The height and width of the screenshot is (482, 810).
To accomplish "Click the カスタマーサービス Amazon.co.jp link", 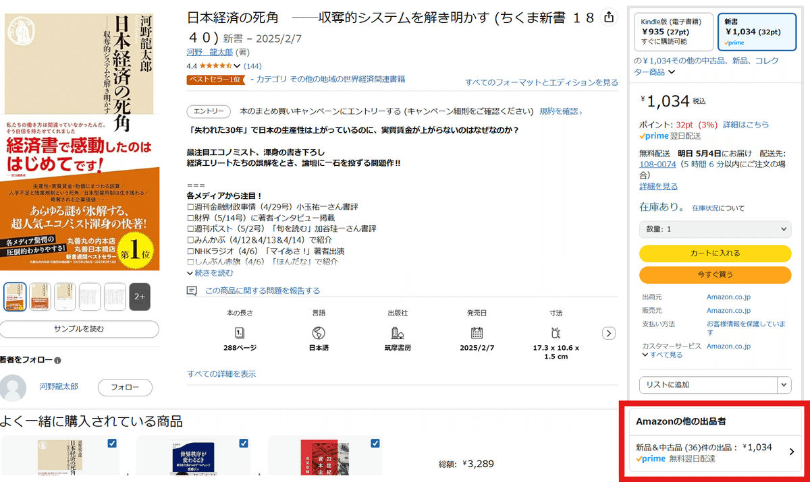I will (x=728, y=346).
